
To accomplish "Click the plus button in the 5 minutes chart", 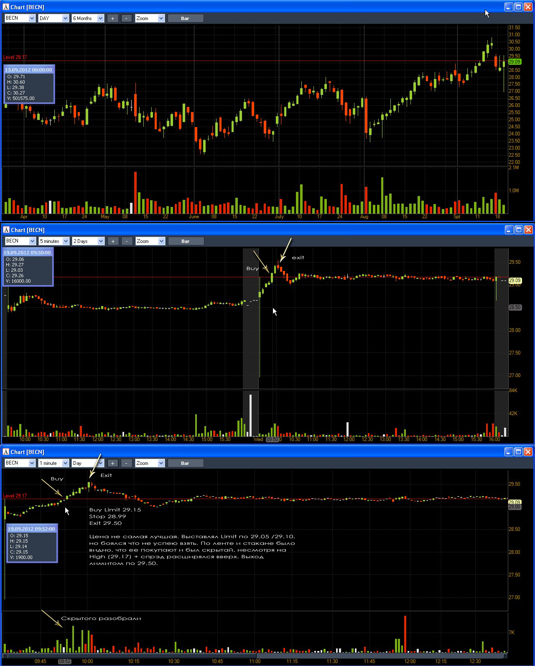I will (113, 241).
